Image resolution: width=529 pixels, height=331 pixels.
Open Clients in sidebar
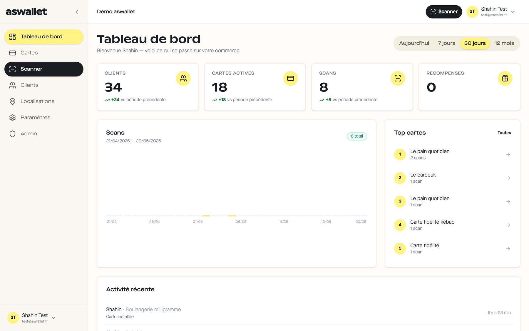pyautogui.click(x=44, y=85)
